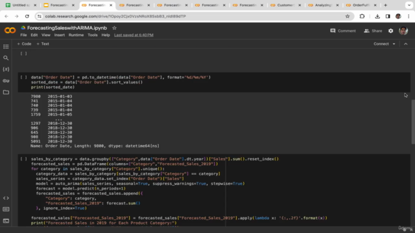Screen dimensions: 415x233
Task: Expand the Connect options dropdown arrow
Action: pyautogui.click(x=394, y=44)
